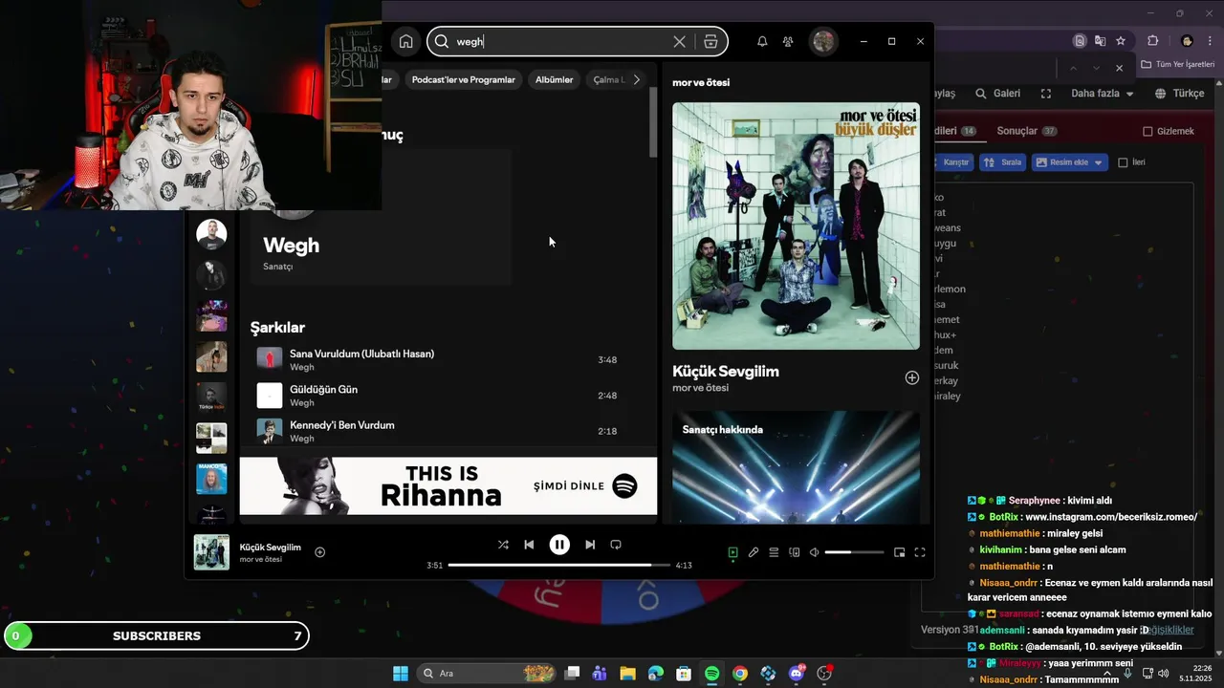Seek on the song progress bar
1224x688 pixels.
coord(558,565)
